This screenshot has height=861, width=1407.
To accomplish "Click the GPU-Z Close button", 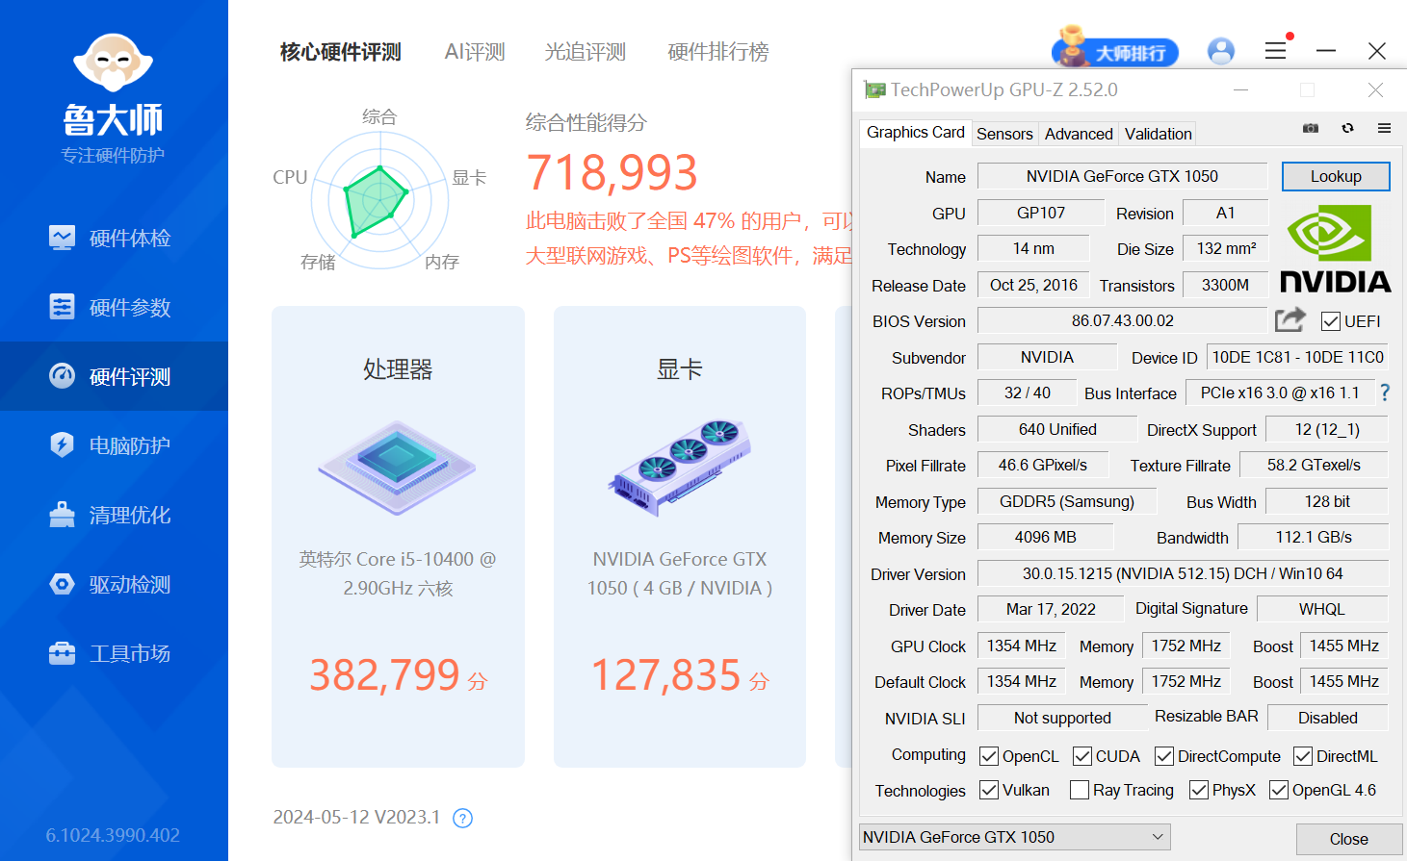I will [x=1348, y=839].
